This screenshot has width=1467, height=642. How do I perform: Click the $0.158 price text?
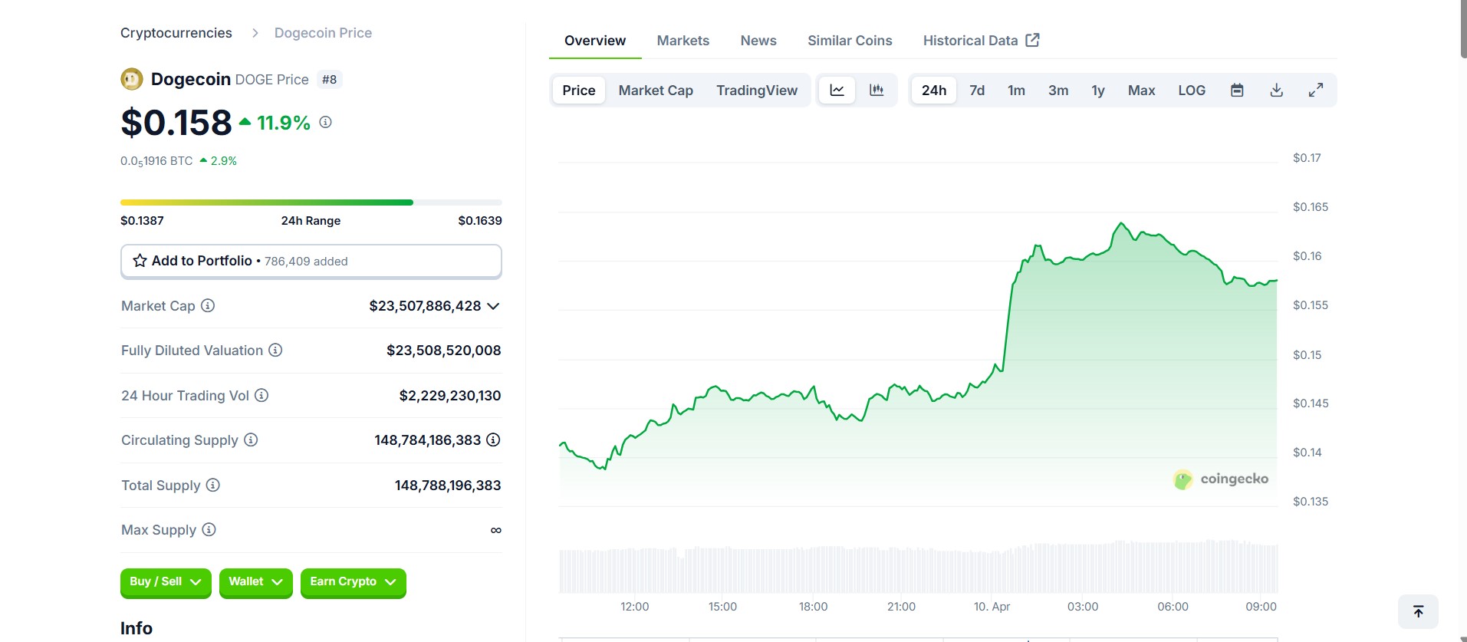(x=176, y=123)
